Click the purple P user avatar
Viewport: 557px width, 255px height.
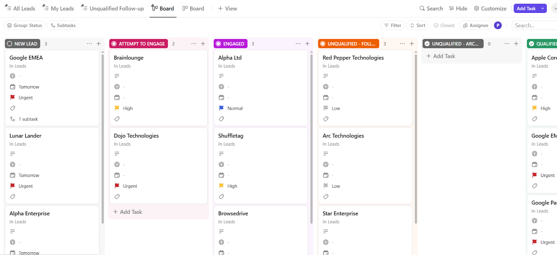pyautogui.click(x=498, y=25)
